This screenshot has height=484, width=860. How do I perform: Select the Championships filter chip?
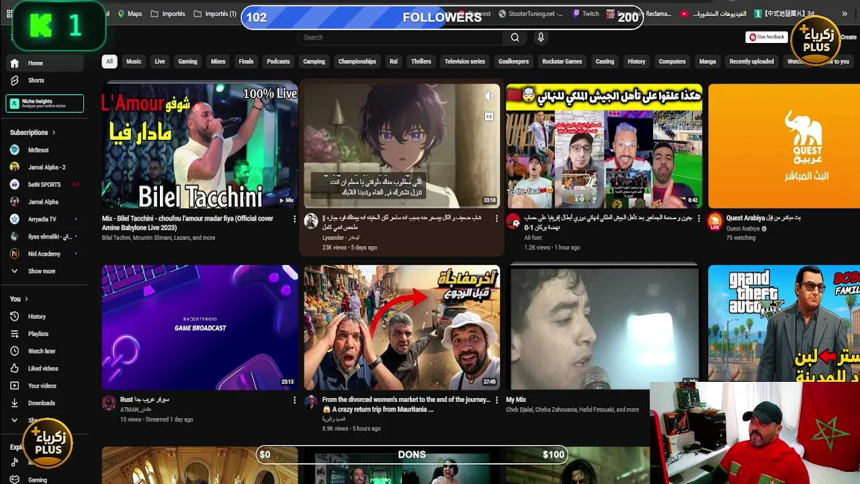click(x=357, y=62)
